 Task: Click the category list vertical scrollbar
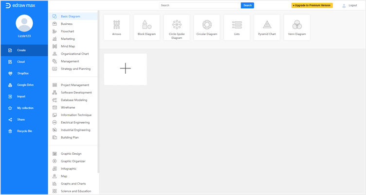click(98, 92)
